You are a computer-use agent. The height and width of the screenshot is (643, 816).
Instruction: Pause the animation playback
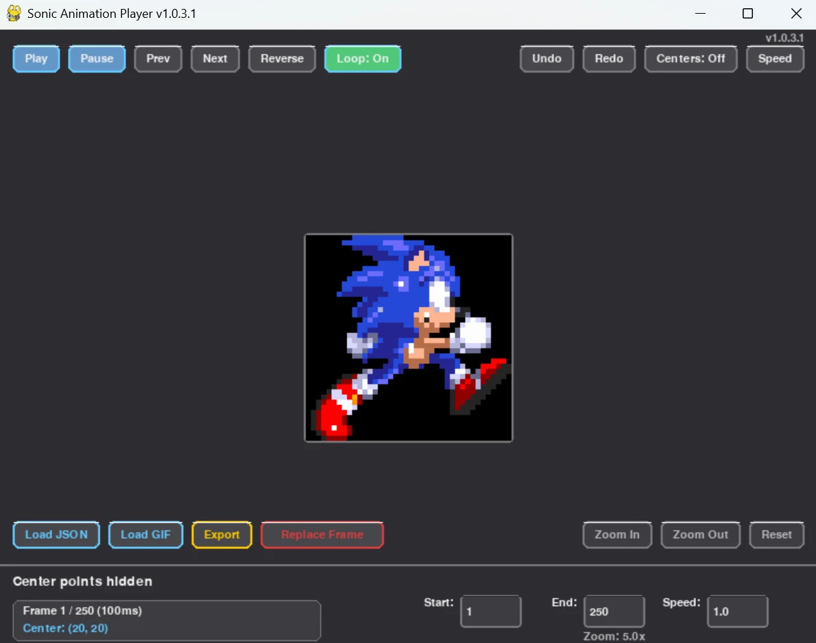(97, 59)
